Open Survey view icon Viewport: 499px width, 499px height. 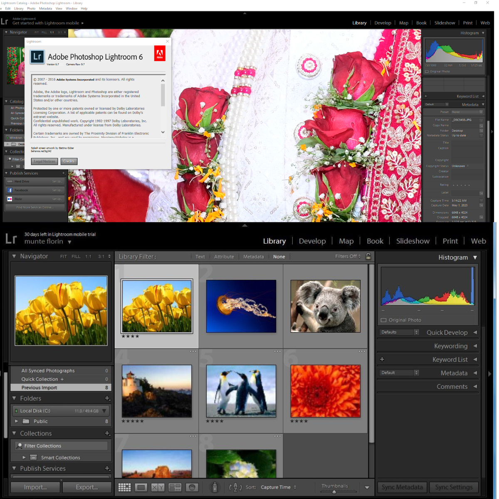tap(175, 487)
